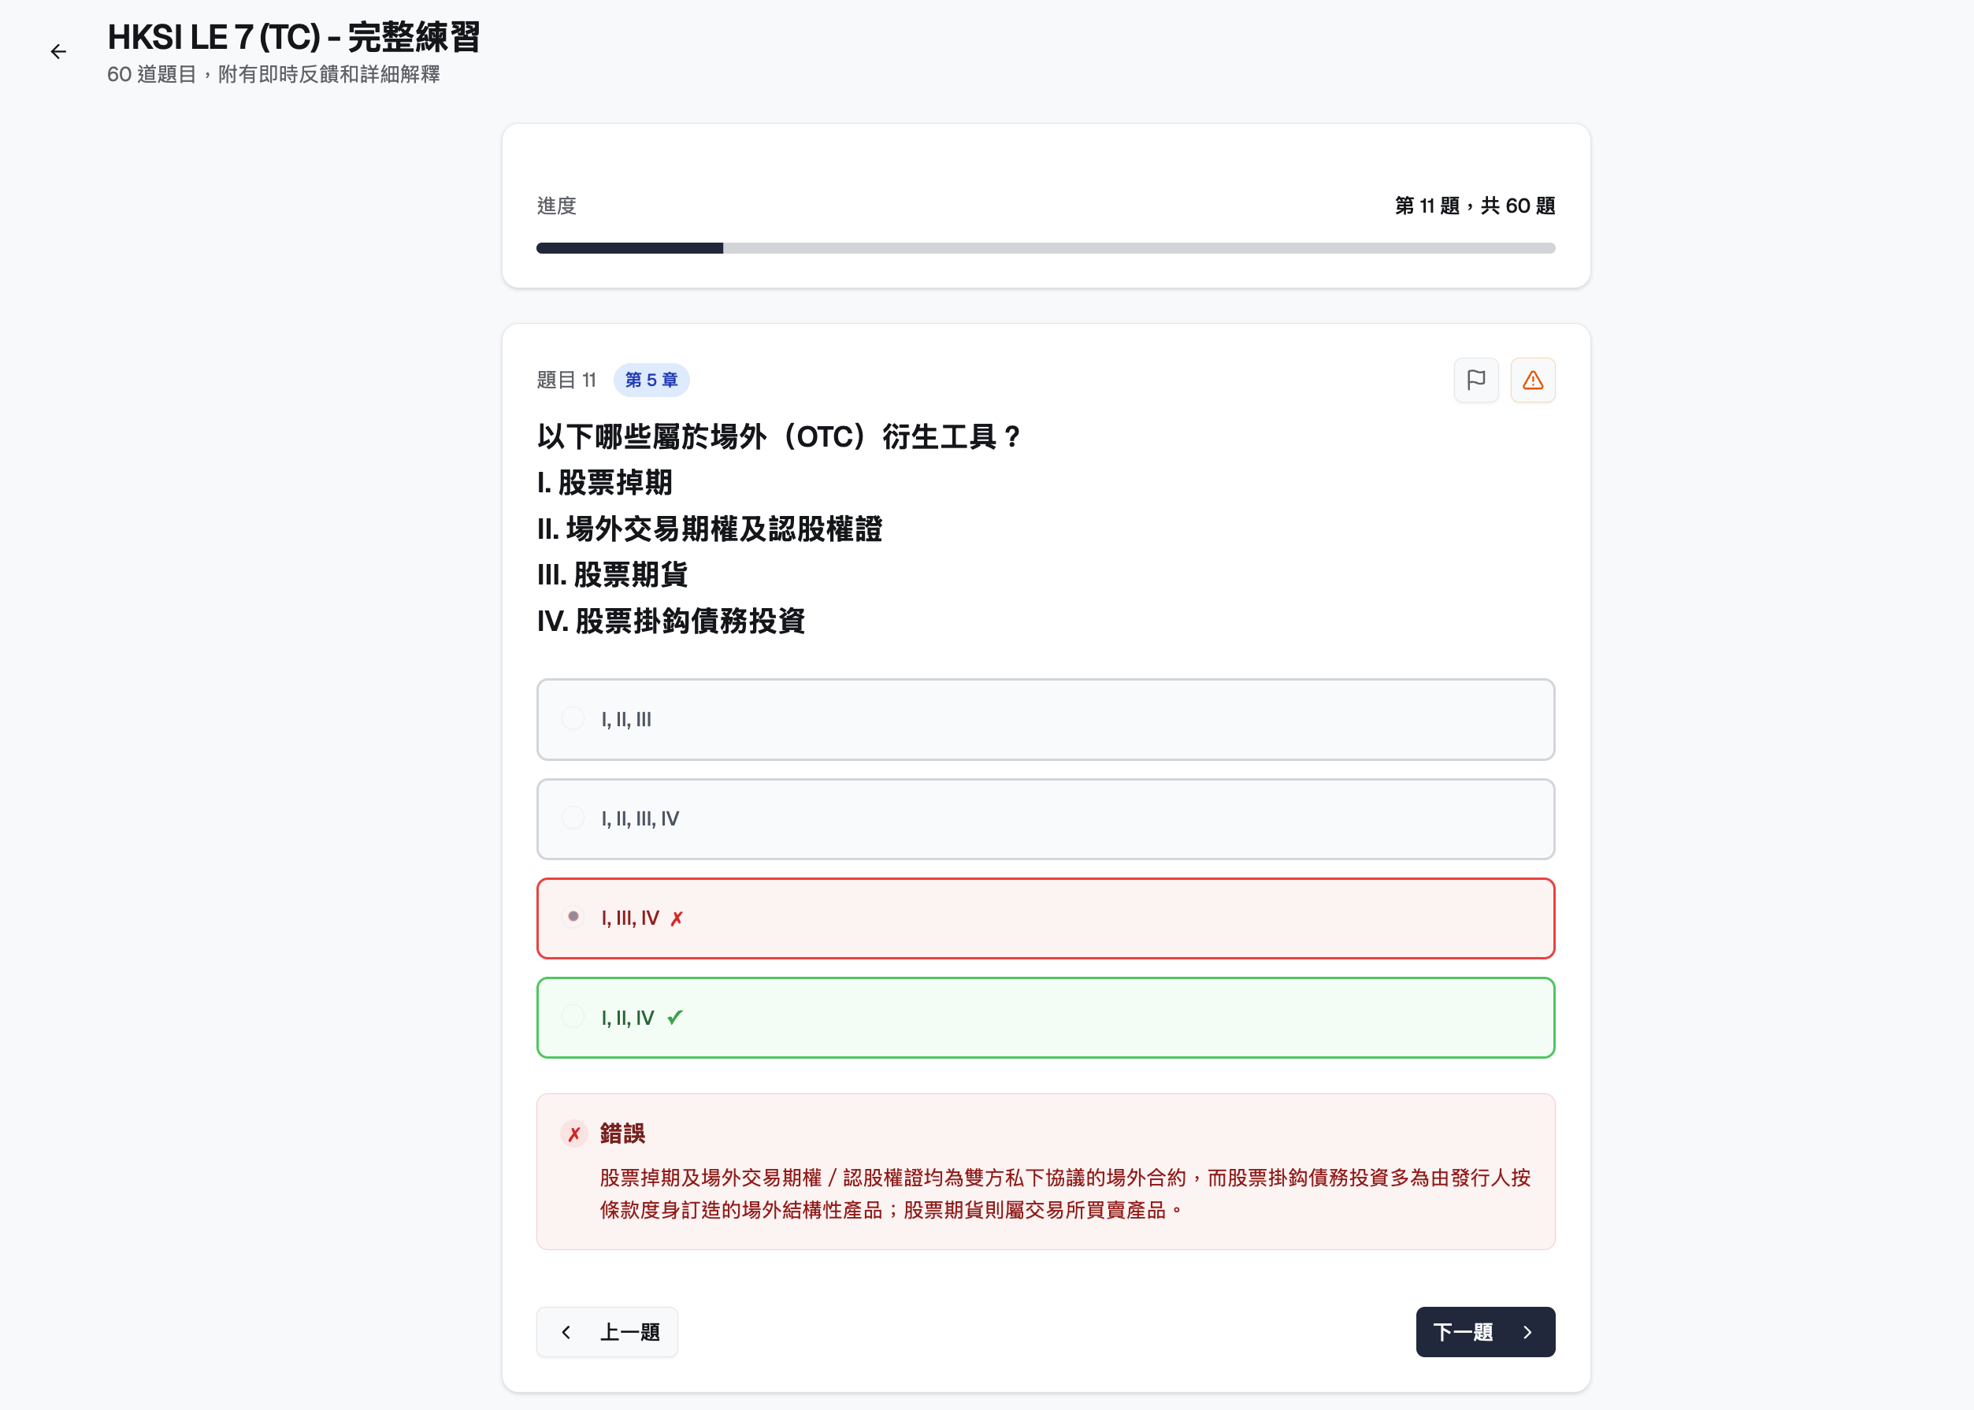Click the 第 11 題，共 60 題 counter
Screen dimensions: 1974x1410
pyautogui.click(x=1475, y=206)
